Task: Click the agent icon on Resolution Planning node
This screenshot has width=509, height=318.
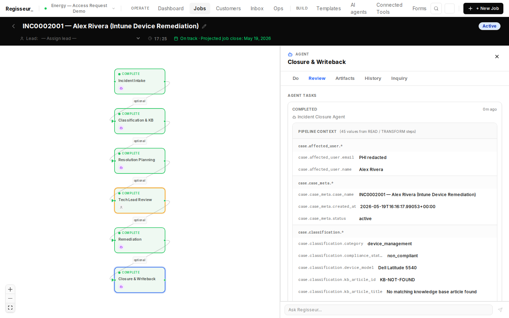Action: (x=121, y=168)
